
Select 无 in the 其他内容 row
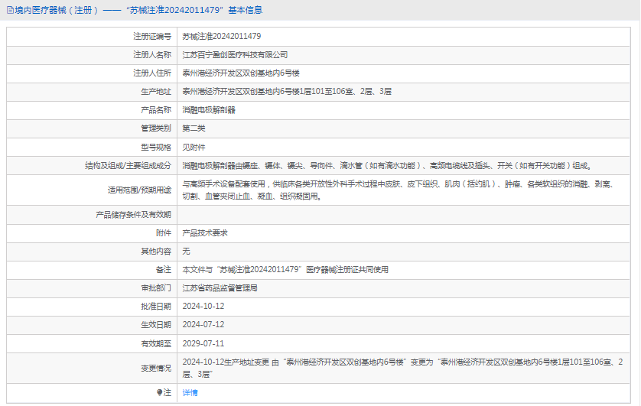(186, 252)
